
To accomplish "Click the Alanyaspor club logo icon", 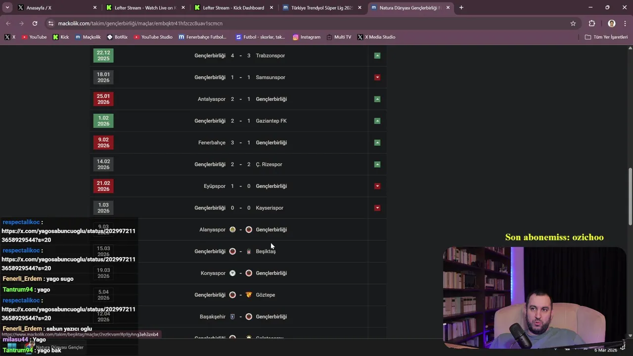I will tap(232, 229).
